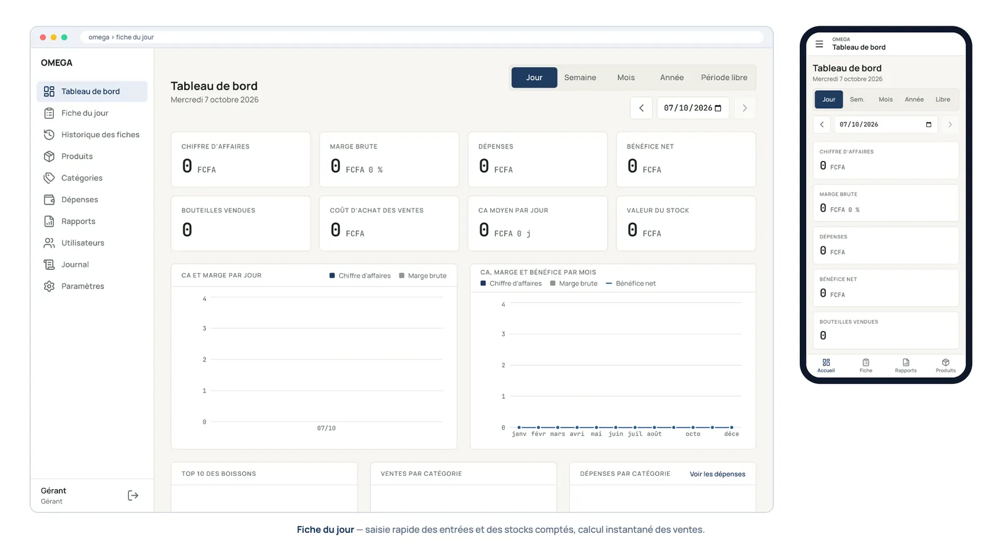Screen dimensions: 1002x556
Task: Open the mobile date picker calendar icon
Action: coord(929,125)
